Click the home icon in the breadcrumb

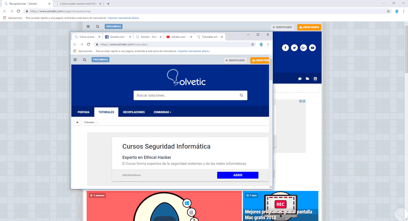tap(77, 122)
